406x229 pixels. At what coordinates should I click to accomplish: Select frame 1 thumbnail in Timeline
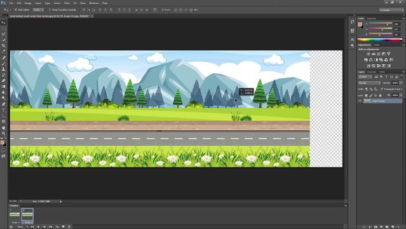15,215
